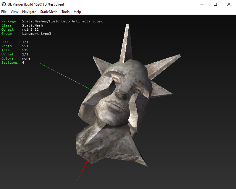Click the statue head's nose
Image resolution: width=236 pixels, height=189 pixels.
(x=121, y=94)
